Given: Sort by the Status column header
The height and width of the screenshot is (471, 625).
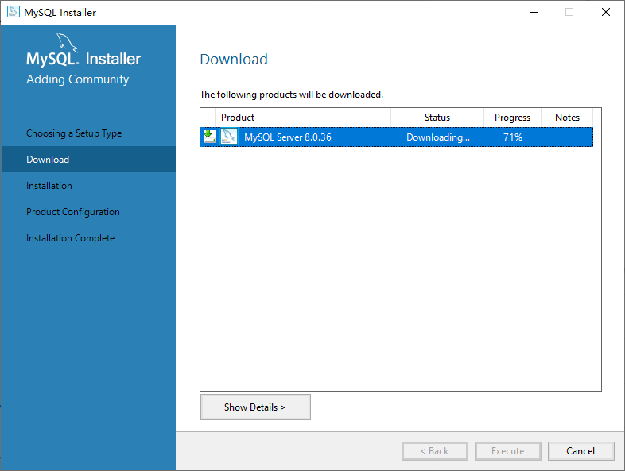Looking at the screenshot, I should [437, 118].
